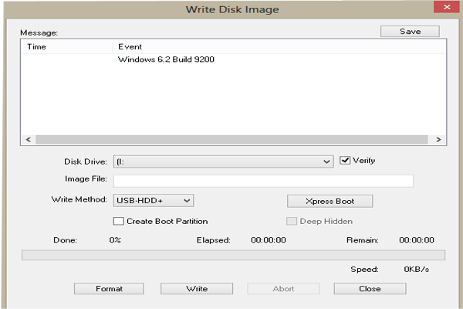Select the Event column header
Image resolution: width=463 pixels, height=309 pixels.
279,46
